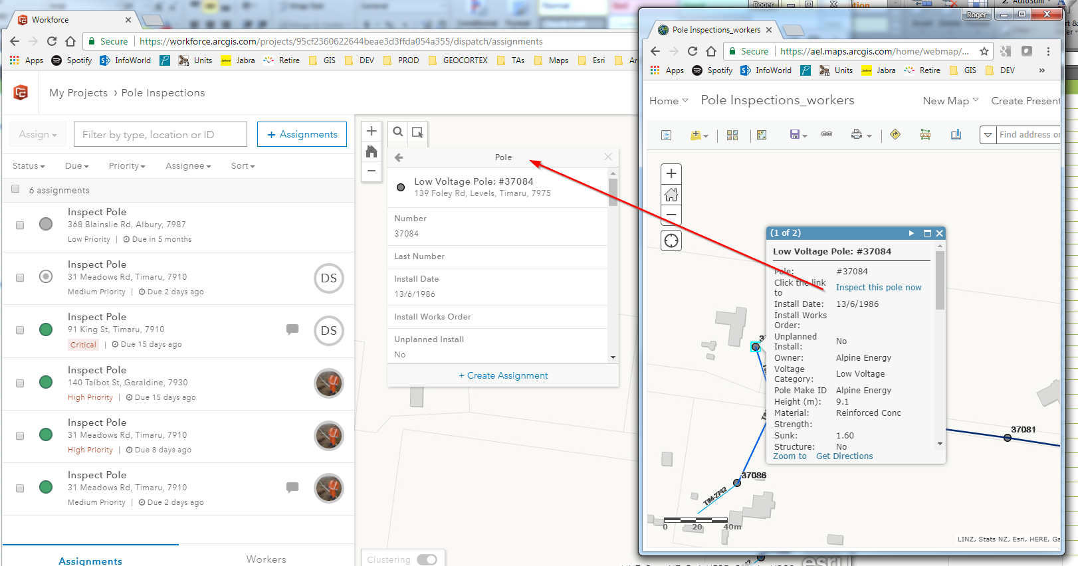Viewport: 1078px width, 566px height.
Task: Show the Details pane in webmap toolbar
Action: [x=666, y=135]
